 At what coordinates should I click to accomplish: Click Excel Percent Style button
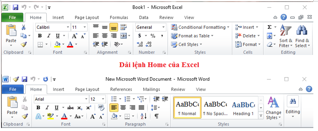[153, 36]
